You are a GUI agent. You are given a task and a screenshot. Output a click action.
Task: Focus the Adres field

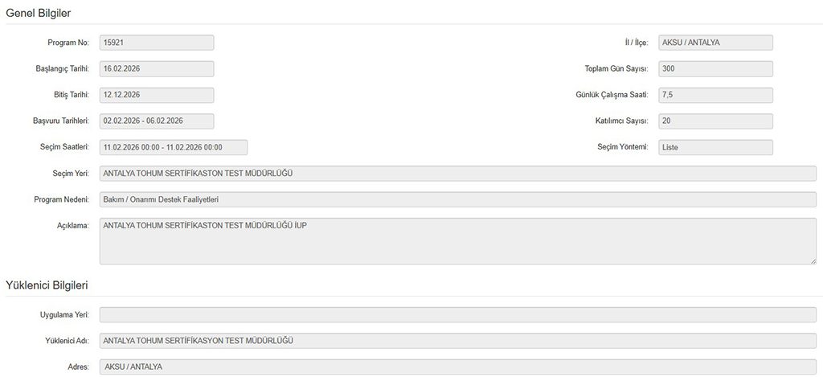457,367
